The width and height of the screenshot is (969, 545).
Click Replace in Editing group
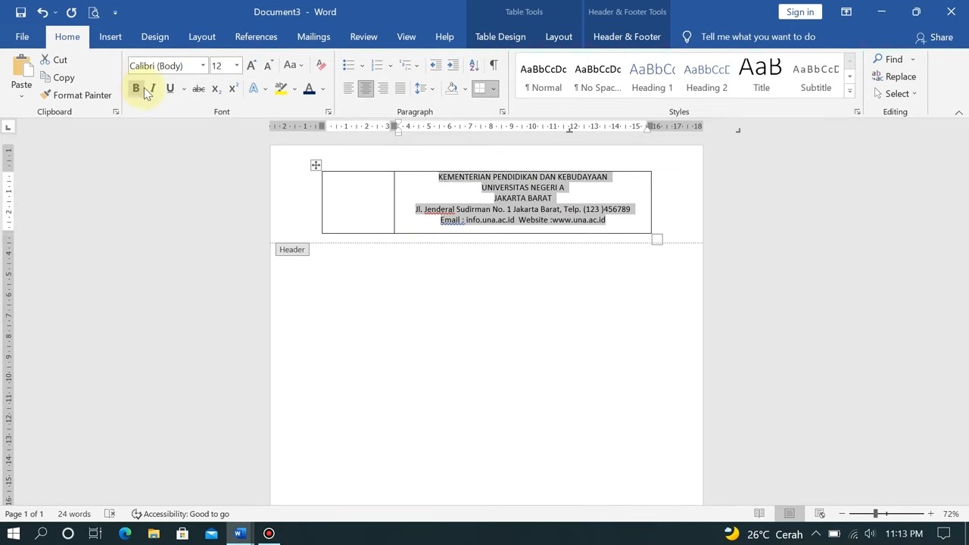pos(894,76)
